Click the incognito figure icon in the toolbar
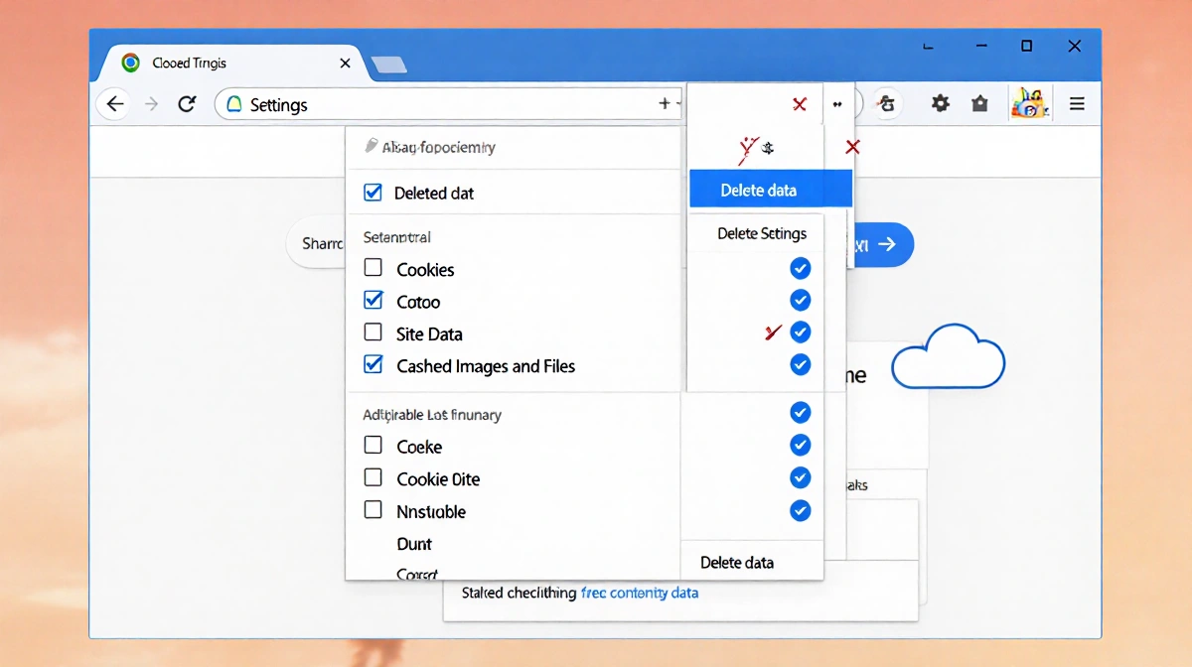 886,103
